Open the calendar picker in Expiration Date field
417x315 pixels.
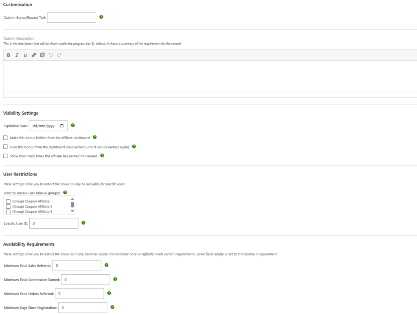(62, 126)
